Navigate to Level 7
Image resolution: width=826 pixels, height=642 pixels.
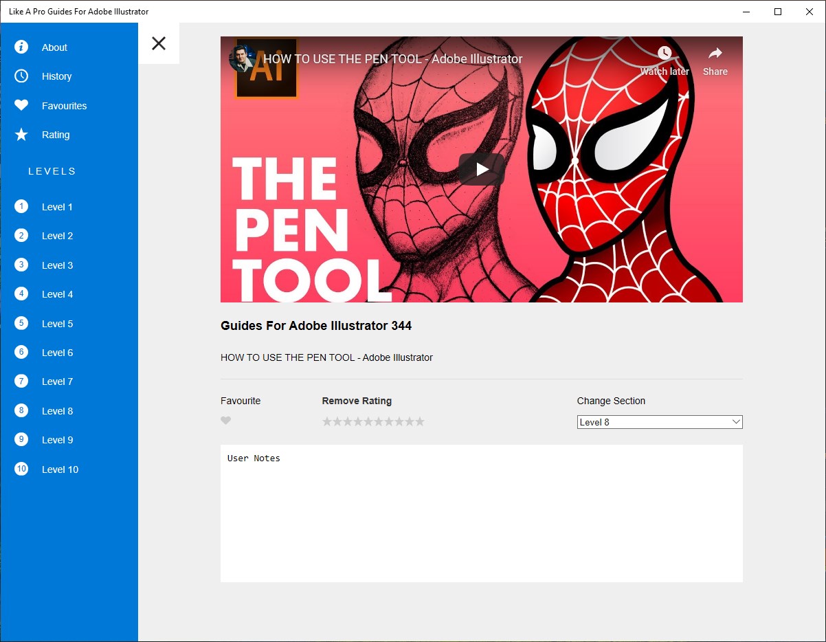[x=69, y=381]
